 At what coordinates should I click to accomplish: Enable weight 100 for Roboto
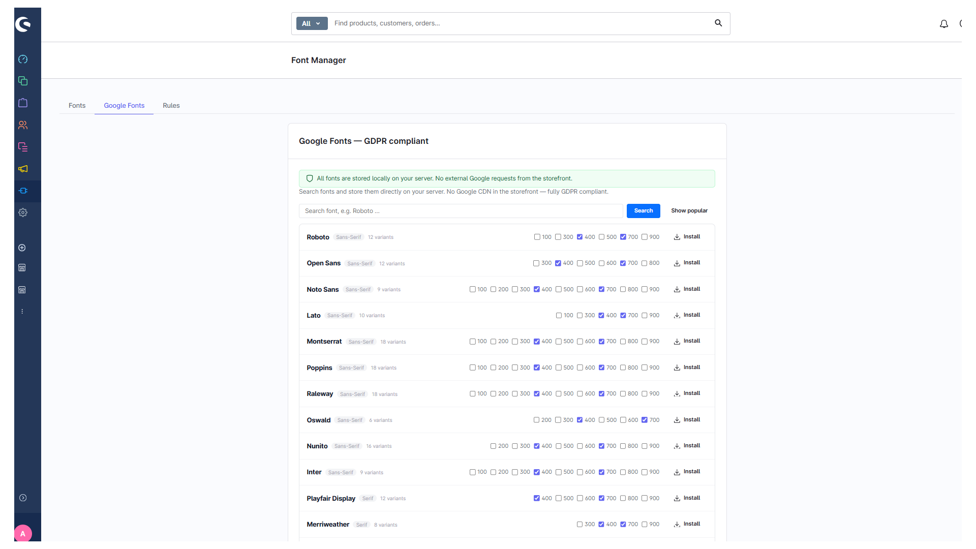point(537,237)
